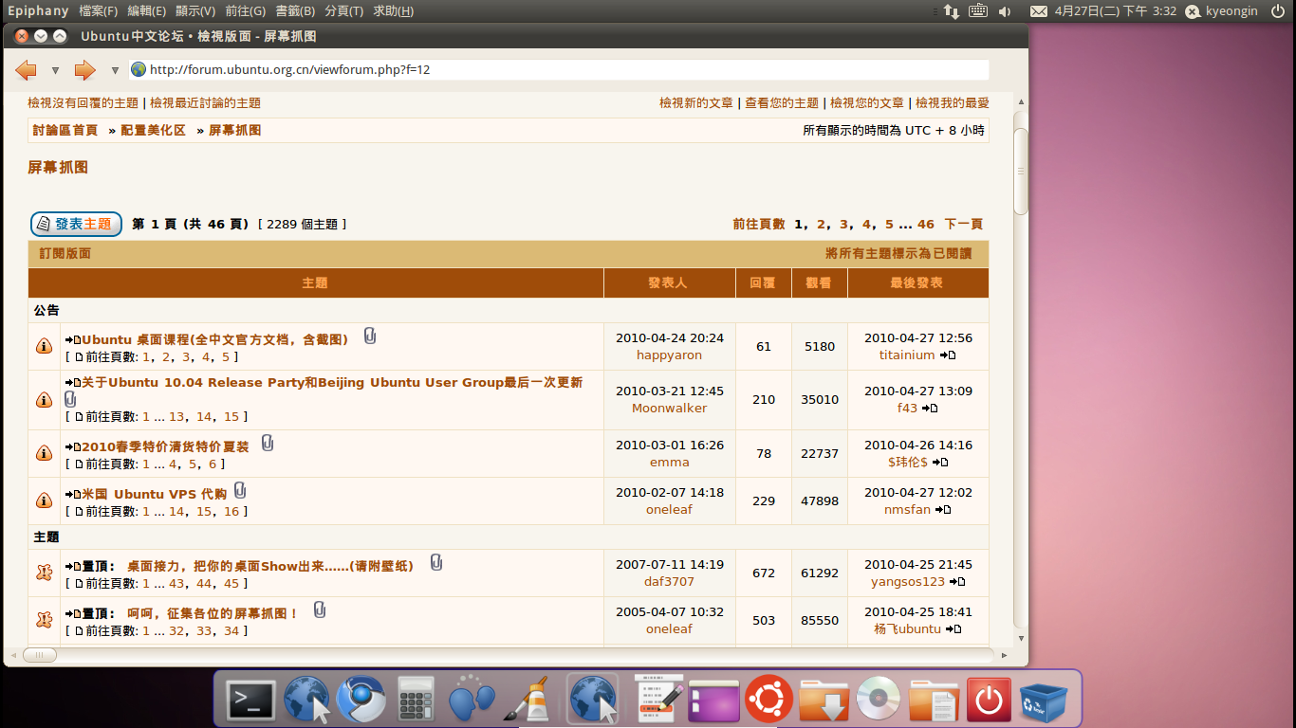Open the 顯示(V) menu
This screenshot has height=728, width=1296.
point(194,11)
